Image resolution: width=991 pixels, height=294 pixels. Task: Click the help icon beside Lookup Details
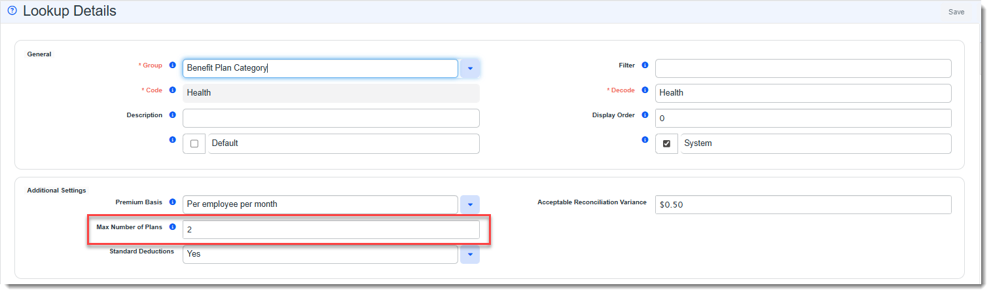click(12, 11)
